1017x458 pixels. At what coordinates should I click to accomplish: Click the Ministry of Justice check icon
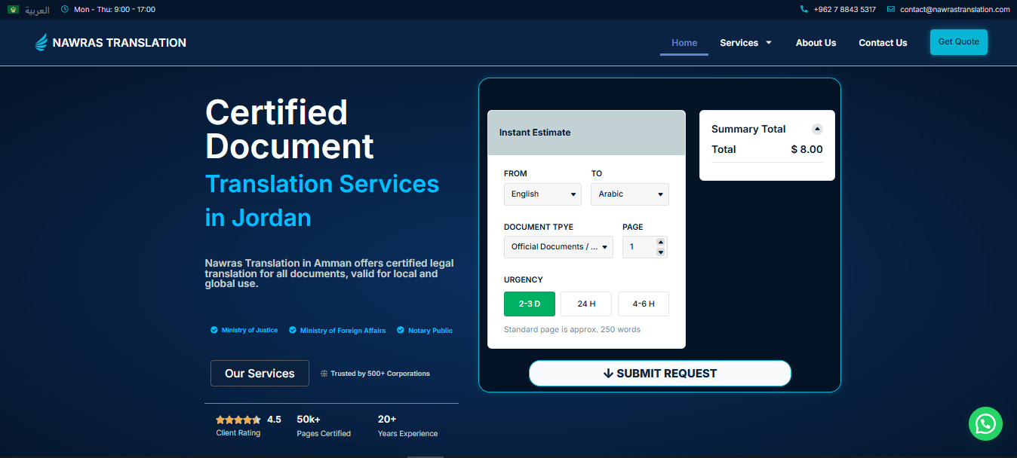[x=214, y=330]
